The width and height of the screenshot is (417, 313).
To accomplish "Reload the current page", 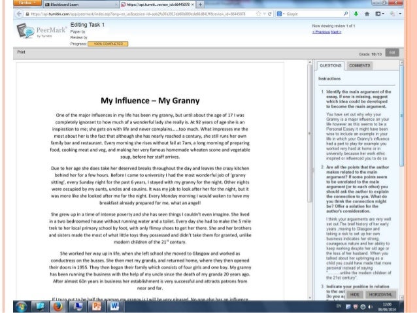I will [x=270, y=14].
